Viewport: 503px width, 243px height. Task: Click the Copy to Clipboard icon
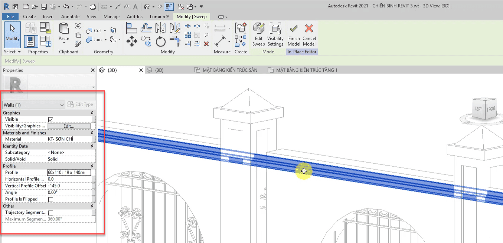point(78,35)
